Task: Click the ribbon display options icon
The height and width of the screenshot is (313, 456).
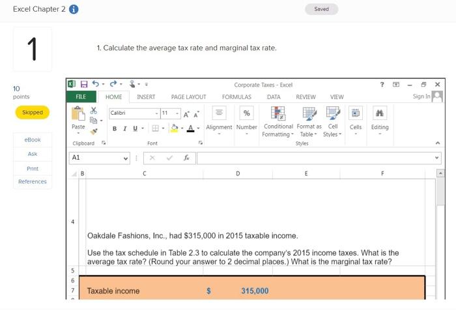Action: 396,84
